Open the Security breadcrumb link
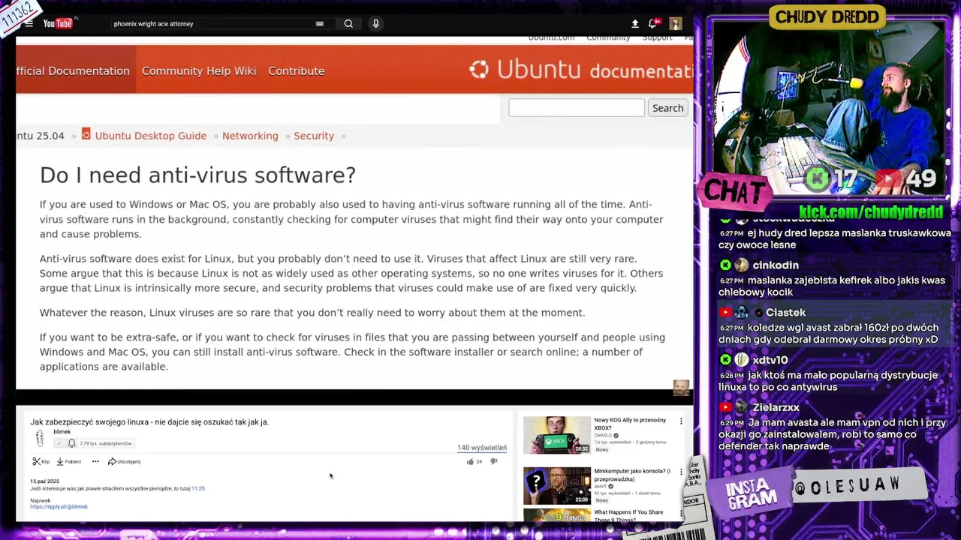 pyautogui.click(x=314, y=136)
